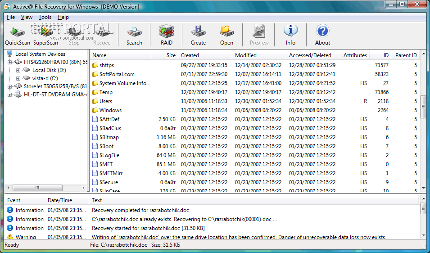Open the About dialog

tap(322, 35)
